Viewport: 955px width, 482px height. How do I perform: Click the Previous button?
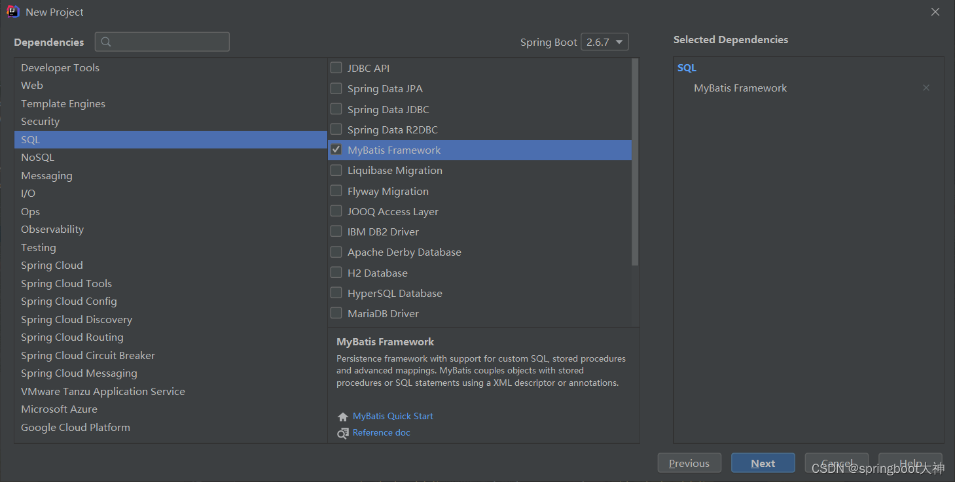click(689, 463)
